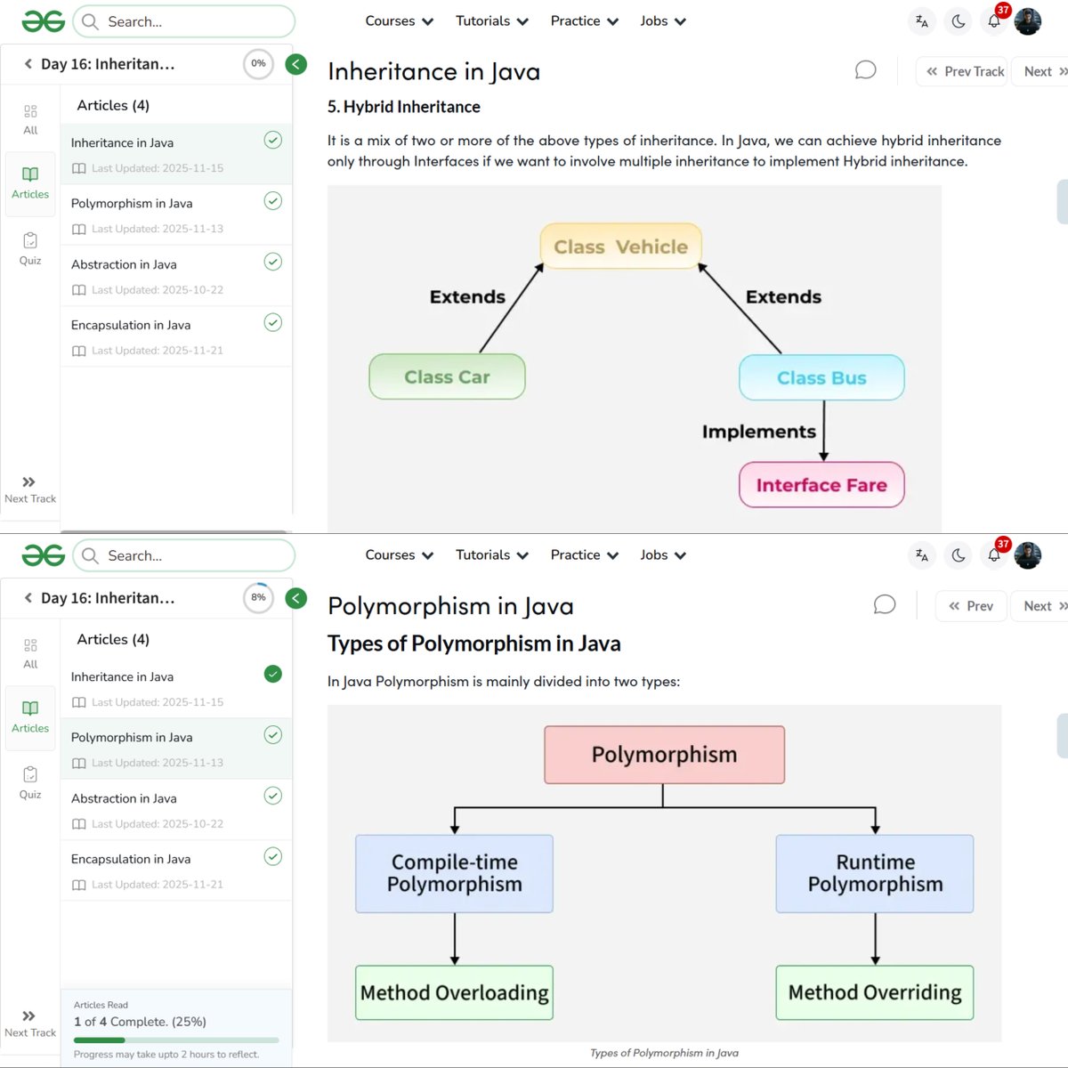Go to Next Track using the button
The width and height of the screenshot is (1068, 1068).
(29, 488)
